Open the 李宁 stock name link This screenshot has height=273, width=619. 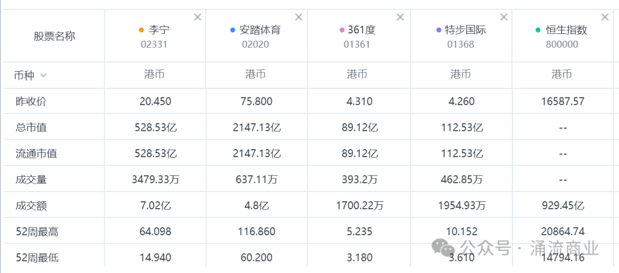tap(159, 30)
